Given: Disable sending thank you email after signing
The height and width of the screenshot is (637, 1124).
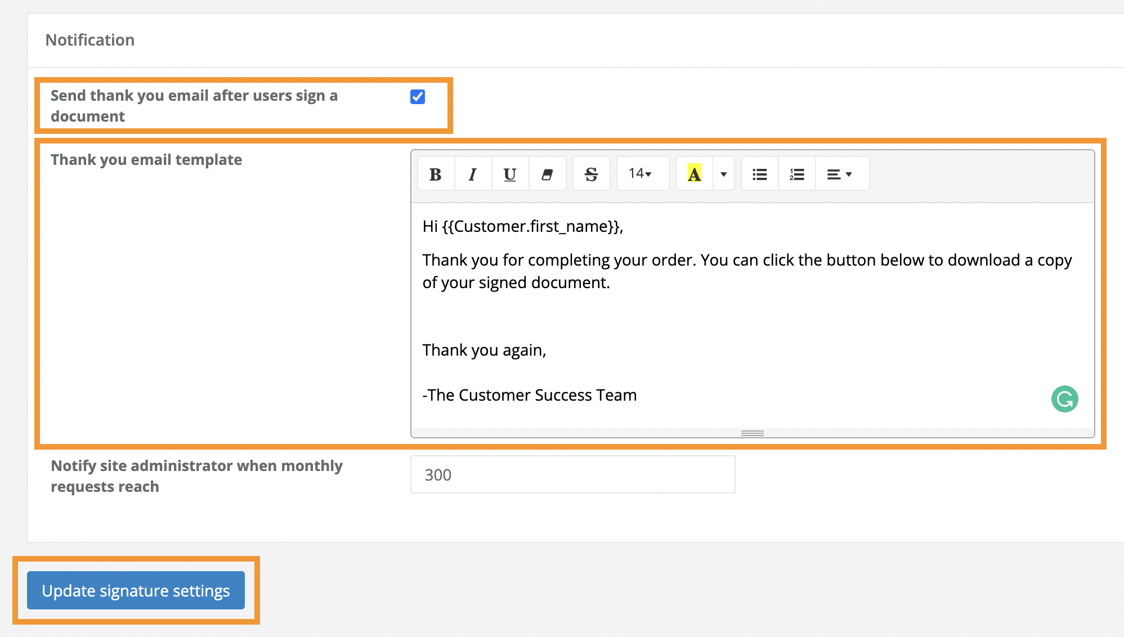Looking at the screenshot, I should point(417,97).
